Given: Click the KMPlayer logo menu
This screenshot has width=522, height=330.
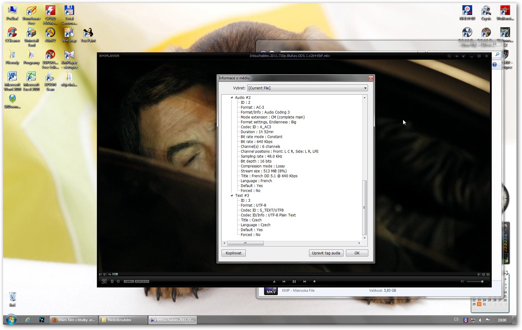Looking at the screenshot, I should (109, 56).
